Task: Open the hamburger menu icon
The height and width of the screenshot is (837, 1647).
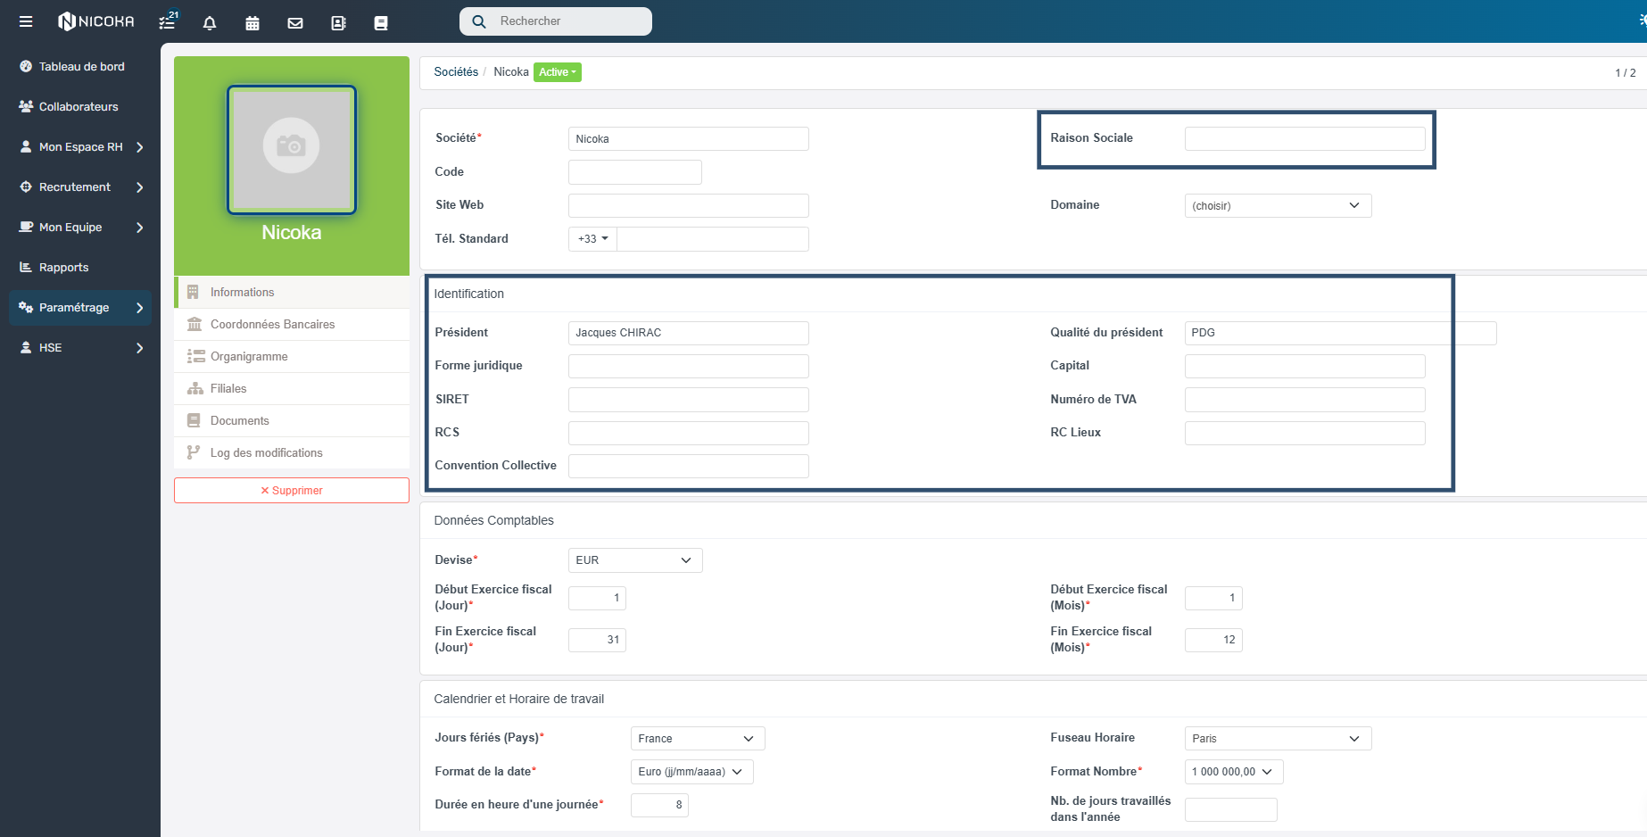Action: pyautogui.click(x=26, y=21)
